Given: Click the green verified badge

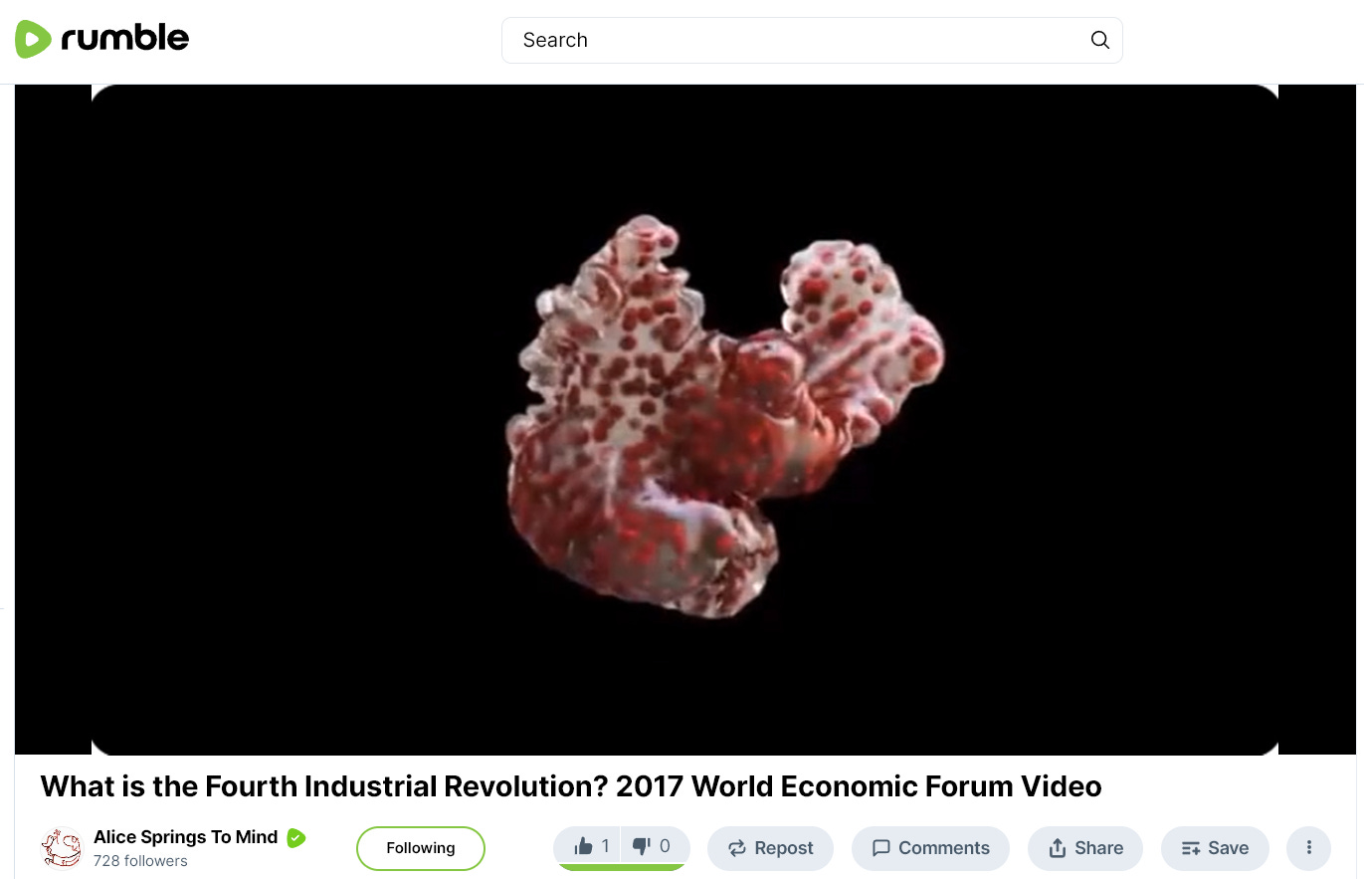Looking at the screenshot, I should 296,838.
